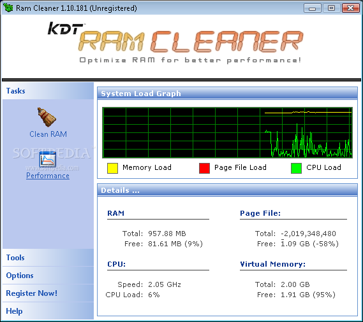
Task: Close the Ram Cleaner window
Action: (x=350, y=8)
